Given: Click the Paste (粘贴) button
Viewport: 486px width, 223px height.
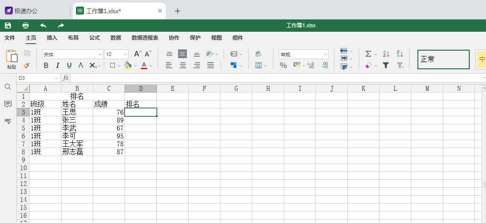Looking at the screenshot, I should click(12, 59).
